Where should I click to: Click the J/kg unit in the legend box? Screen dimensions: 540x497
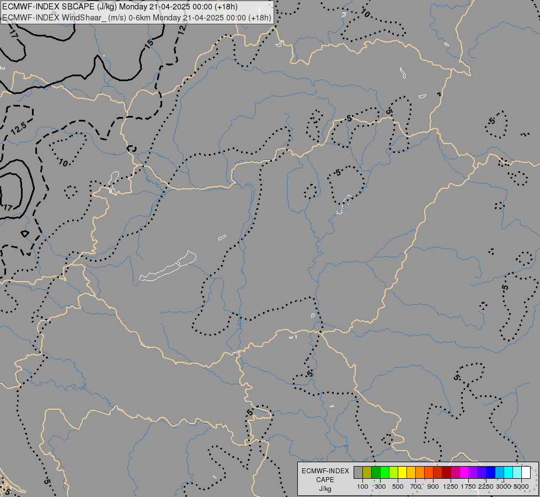point(325,489)
